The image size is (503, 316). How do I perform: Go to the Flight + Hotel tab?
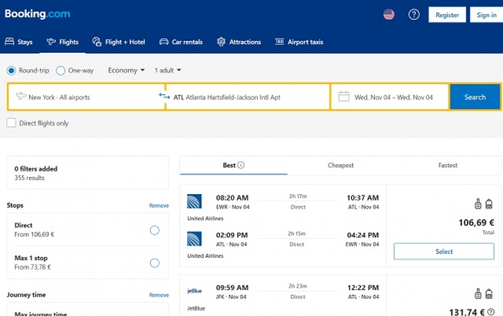pos(119,41)
